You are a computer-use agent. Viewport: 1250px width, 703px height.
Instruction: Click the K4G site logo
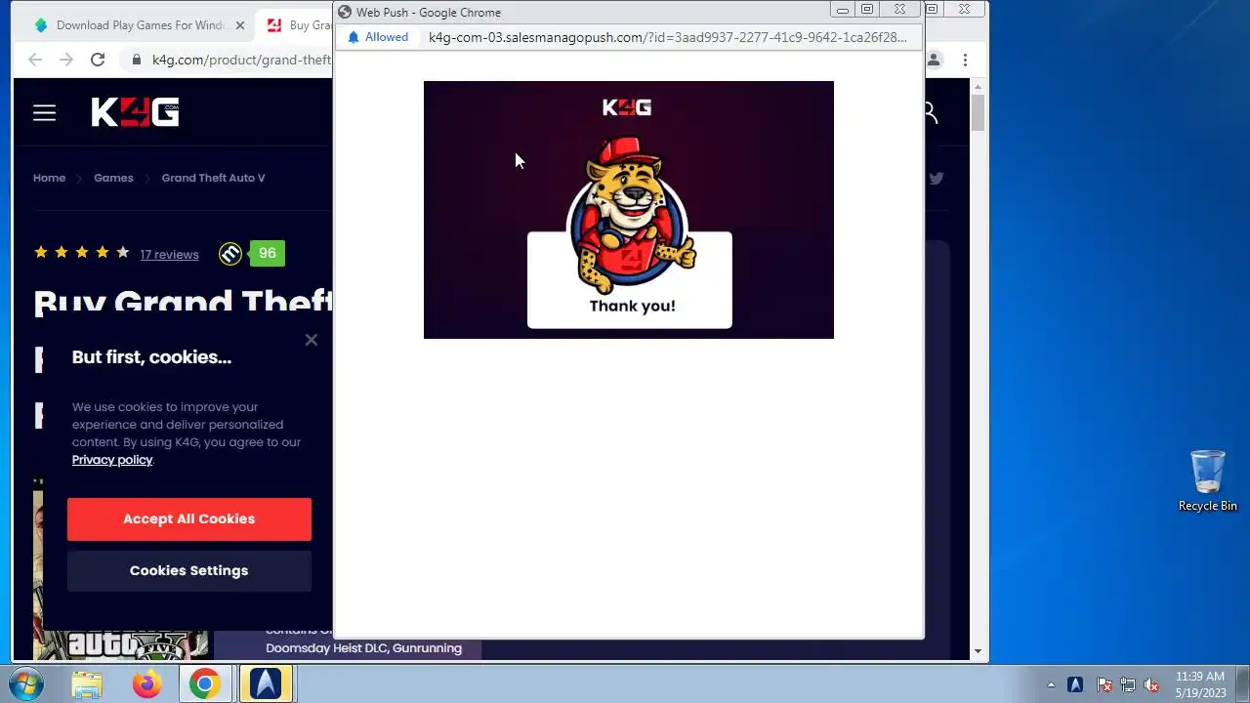tap(135, 112)
